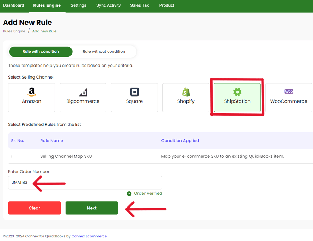This screenshot has height=241, width=313.
Task: Switch to Rule with condition mode
Action: pyautogui.click(x=40, y=51)
